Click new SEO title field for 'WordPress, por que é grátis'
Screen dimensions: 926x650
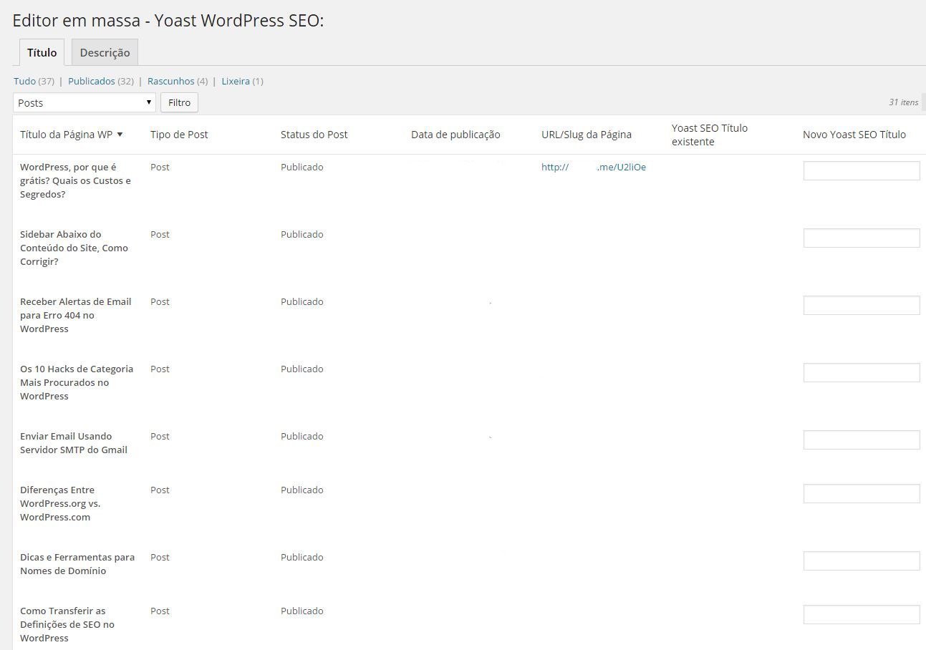862,170
